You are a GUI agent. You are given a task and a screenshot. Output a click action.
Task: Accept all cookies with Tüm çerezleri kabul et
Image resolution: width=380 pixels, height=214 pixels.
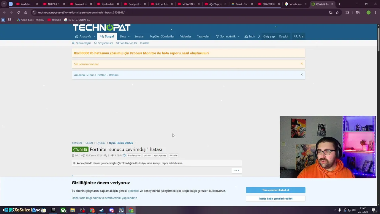click(275, 190)
